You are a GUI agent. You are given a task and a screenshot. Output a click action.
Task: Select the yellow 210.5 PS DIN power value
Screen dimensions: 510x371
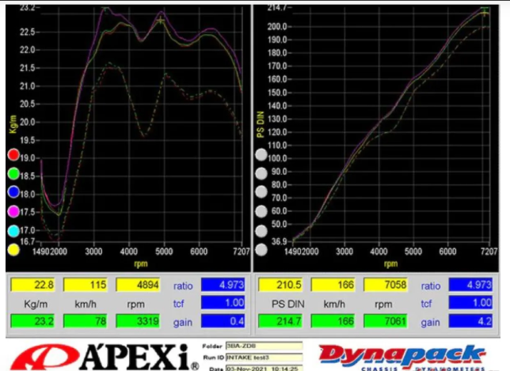pos(280,285)
